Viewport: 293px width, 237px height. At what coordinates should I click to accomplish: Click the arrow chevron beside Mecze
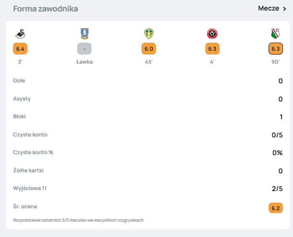(x=284, y=9)
